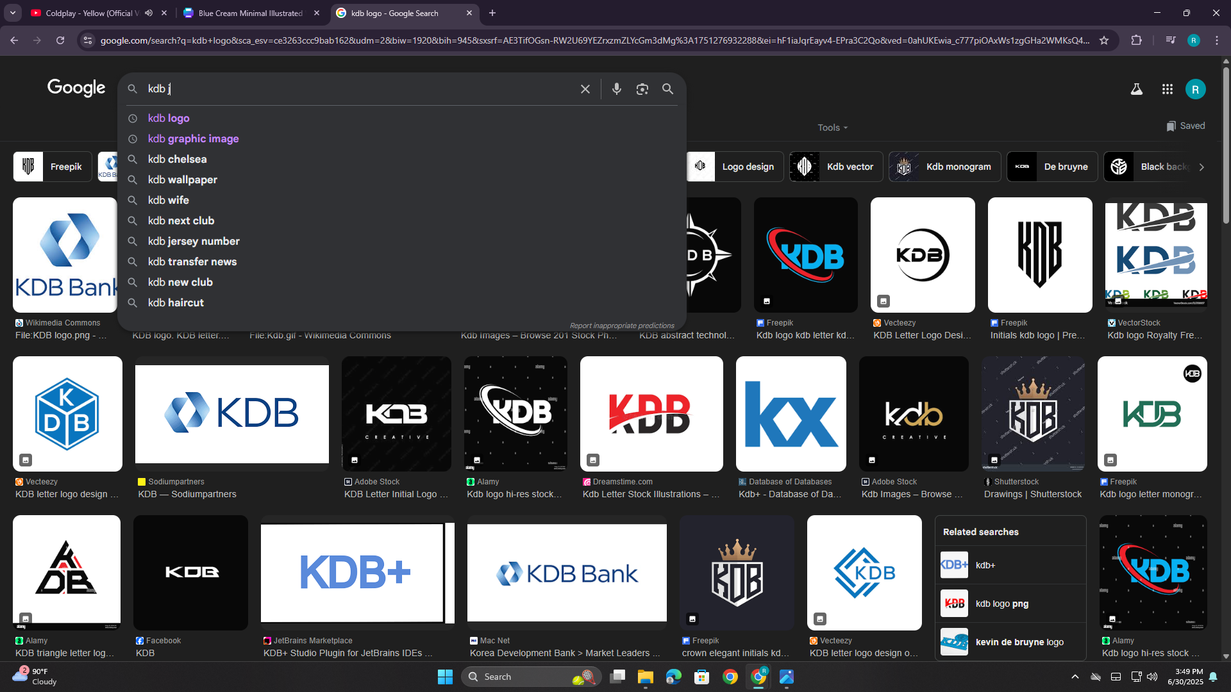Image resolution: width=1231 pixels, height=692 pixels.
Task: Open Microsoft Store from taskbar
Action: (x=701, y=677)
